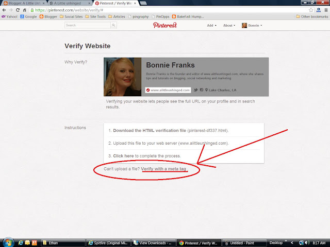Click the Click here link

pos(123,156)
